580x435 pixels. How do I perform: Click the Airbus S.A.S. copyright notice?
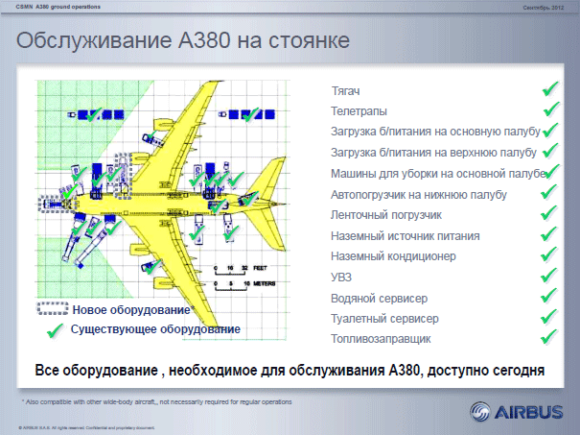tap(86, 427)
